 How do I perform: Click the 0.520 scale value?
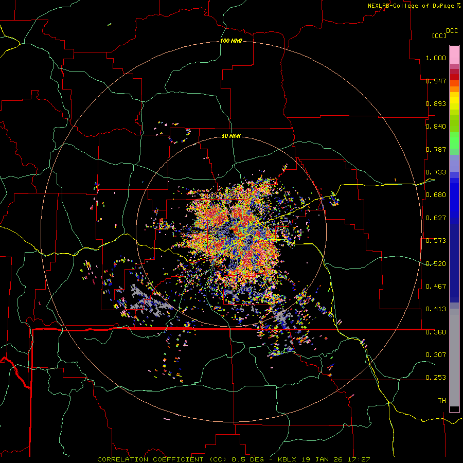[436, 264]
